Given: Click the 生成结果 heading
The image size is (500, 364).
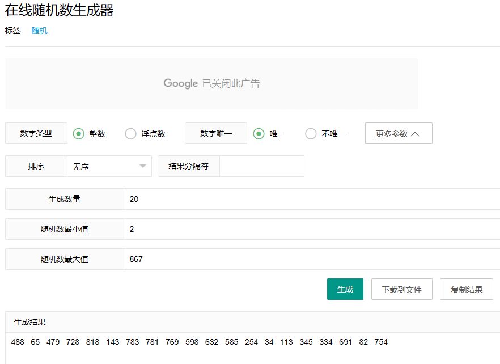Looking at the screenshot, I should pyautogui.click(x=29, y=322).
